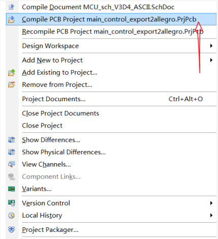Click the Variants icon
Image resolution: width=218 pixels, height=239 pixels.
[x=11, y=189]
